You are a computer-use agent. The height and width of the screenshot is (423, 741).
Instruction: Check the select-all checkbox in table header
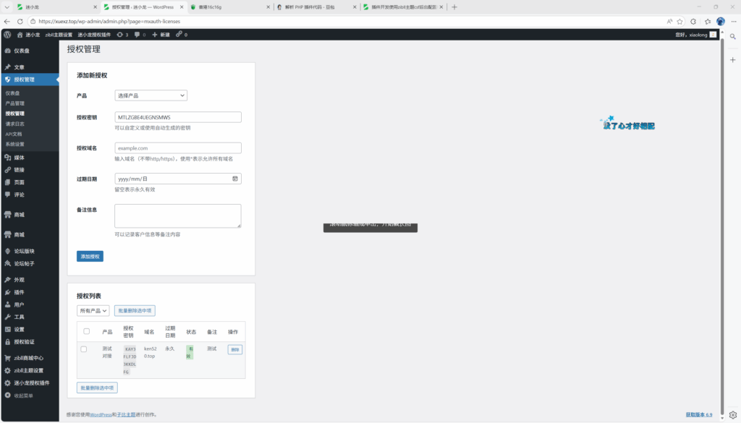[x=87, y=332]
